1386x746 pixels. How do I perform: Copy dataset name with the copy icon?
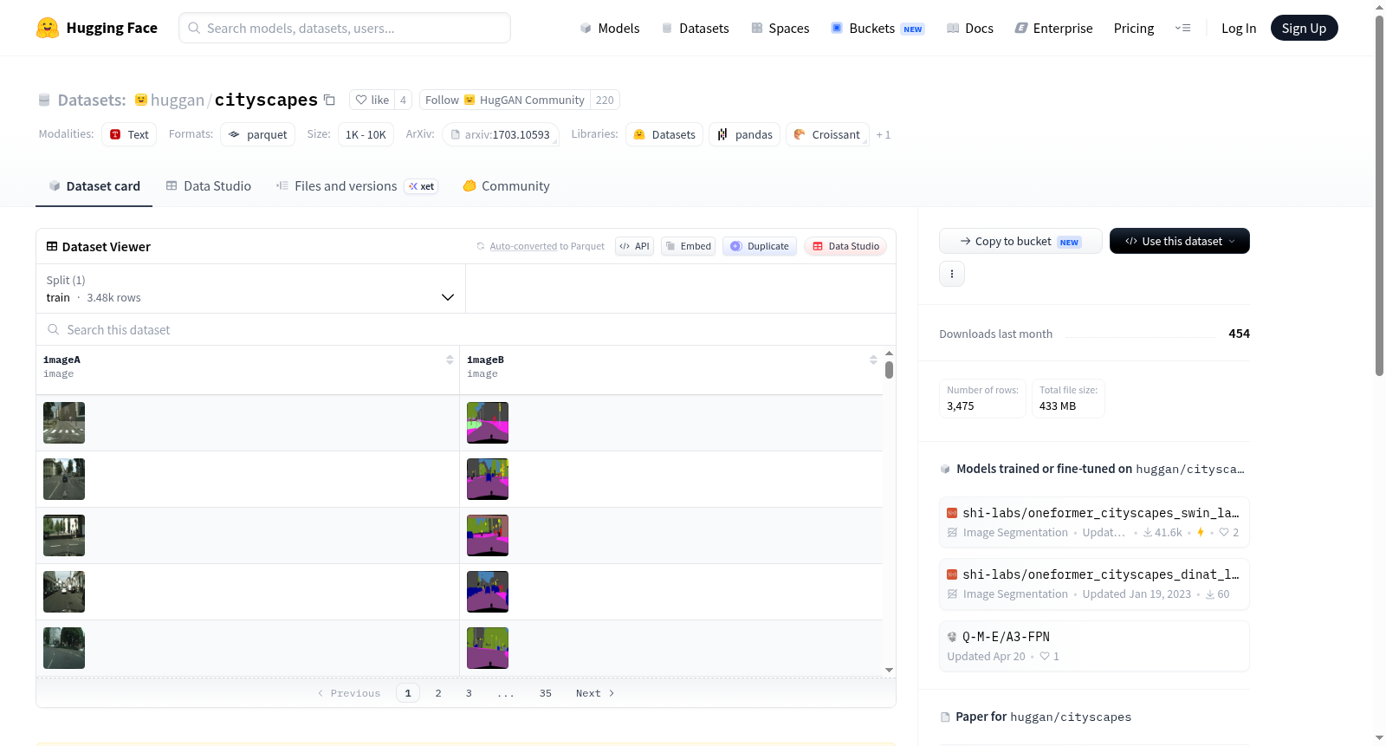[x=329, y=100]
